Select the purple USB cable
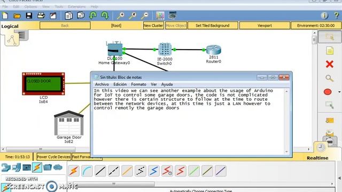Screen dimensions: 342x192 tap(221, 171)
